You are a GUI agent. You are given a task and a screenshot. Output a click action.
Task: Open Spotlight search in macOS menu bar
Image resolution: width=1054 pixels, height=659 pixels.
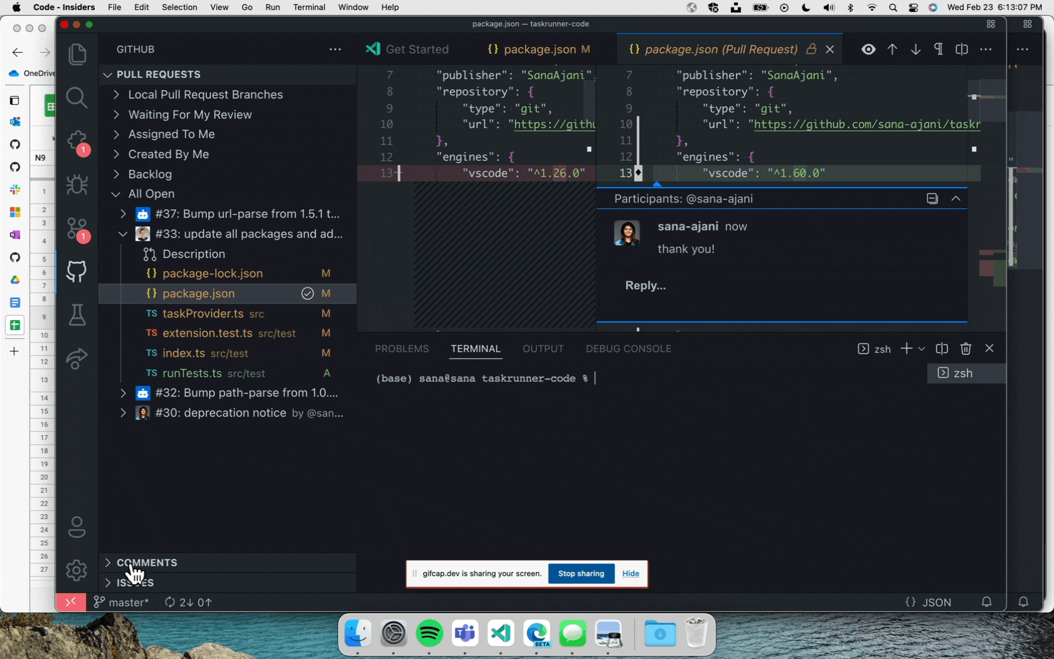(893, 8)
